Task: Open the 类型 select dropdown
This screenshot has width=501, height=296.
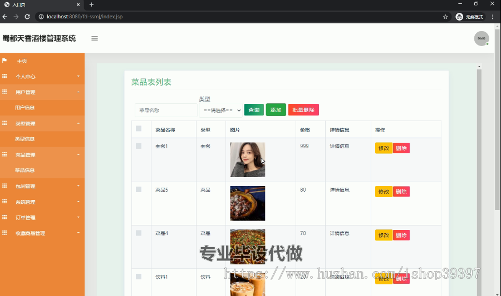Action: coord(221,111)
